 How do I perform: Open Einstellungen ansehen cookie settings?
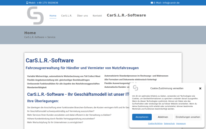pos(188,117)
